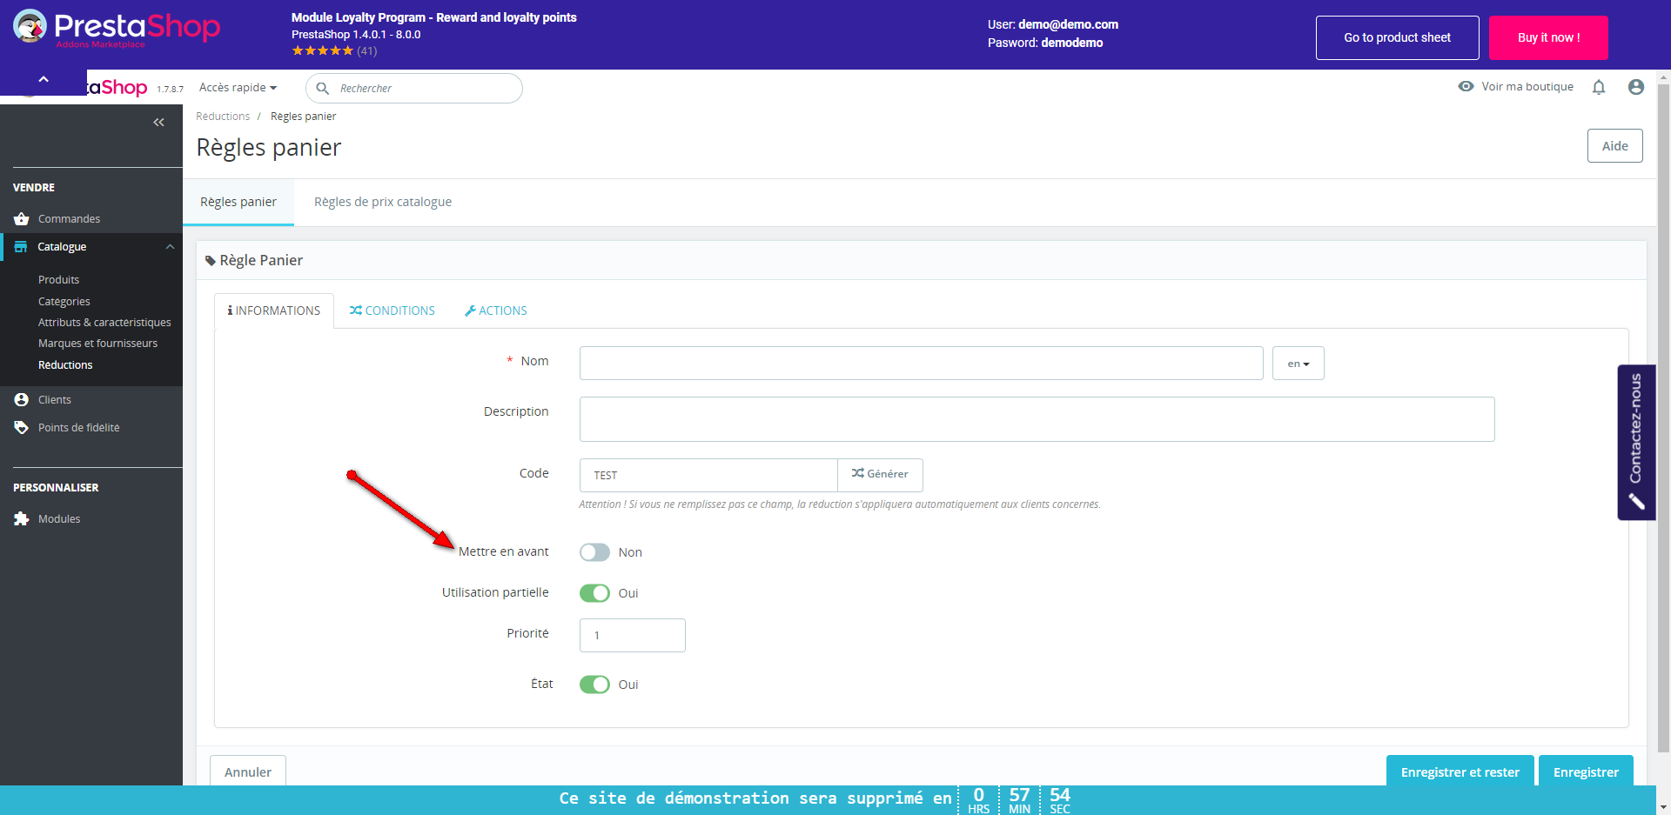Open Points de fidélité menu
This screenshot has height=815, width=1671.
pyautogui.click(x=79, y=427)
